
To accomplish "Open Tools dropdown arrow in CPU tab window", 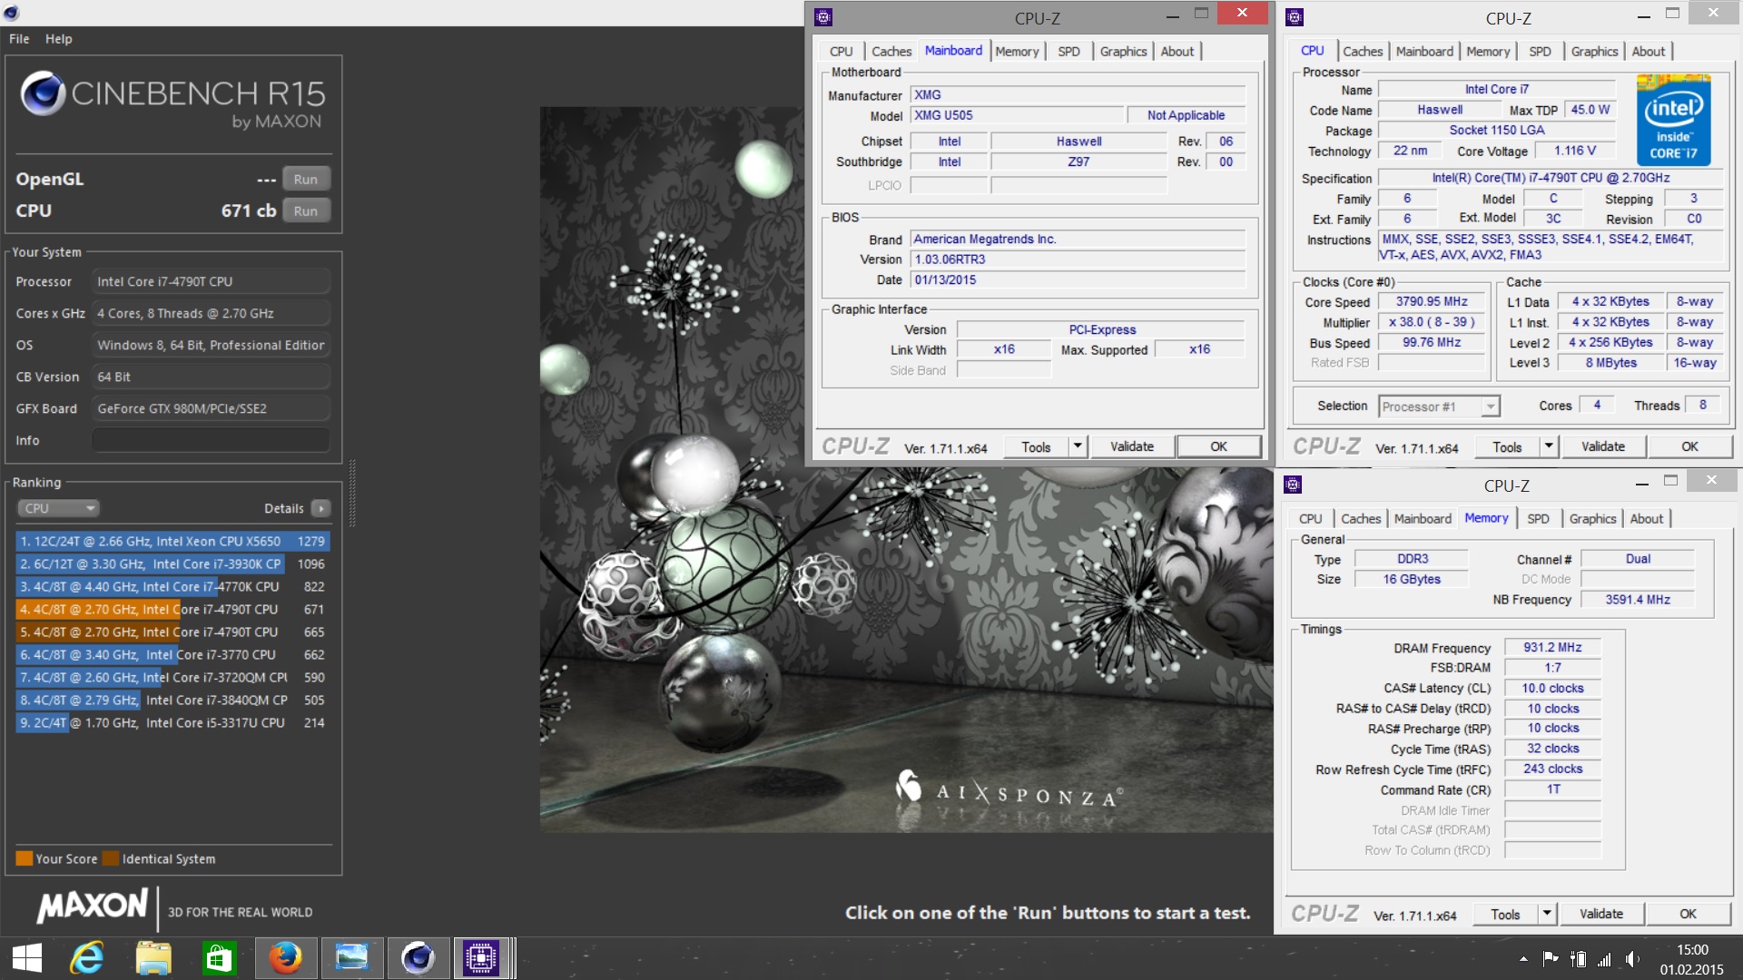I will click(1549, 446).
